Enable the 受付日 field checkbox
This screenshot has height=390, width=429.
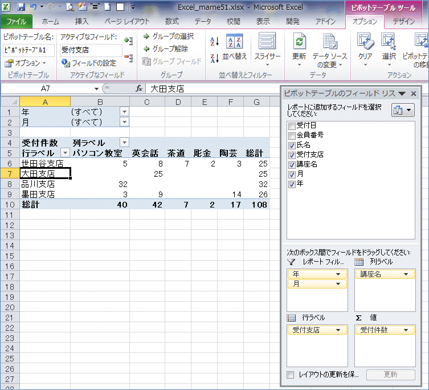292,126
